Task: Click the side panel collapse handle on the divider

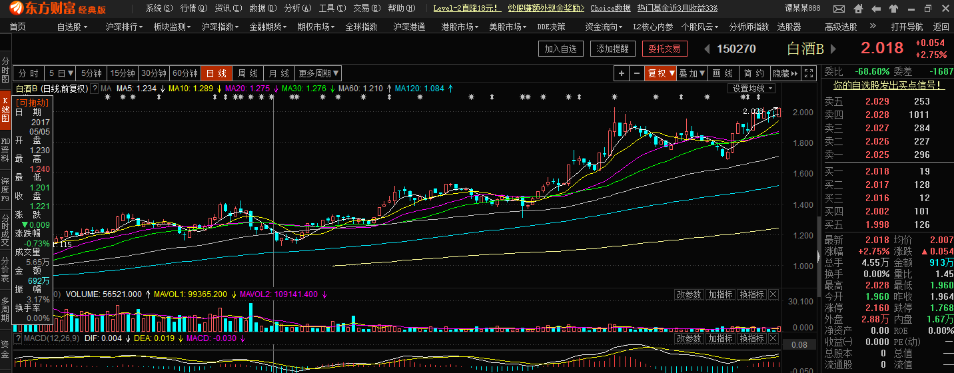Action: click(819, 256)
